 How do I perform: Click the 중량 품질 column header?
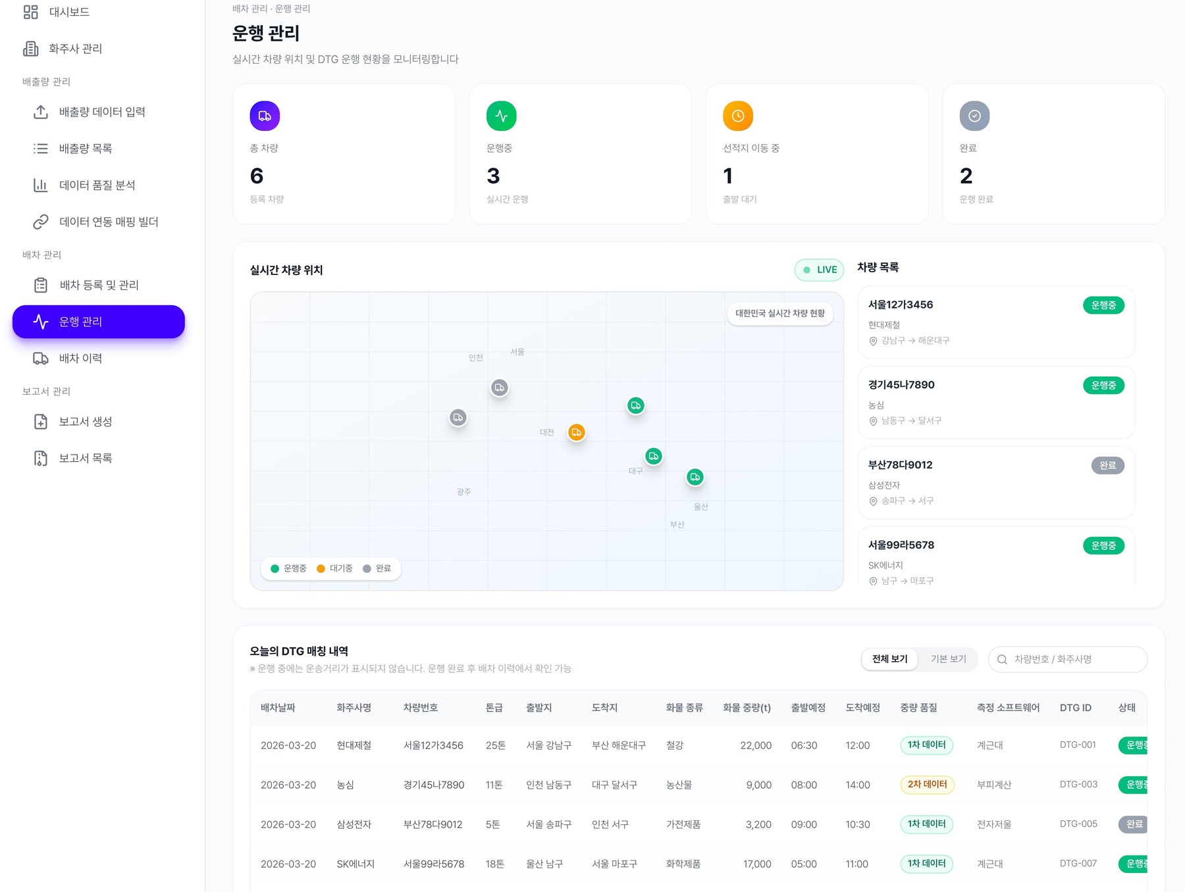pyautogui.click(x=918, y=708)
